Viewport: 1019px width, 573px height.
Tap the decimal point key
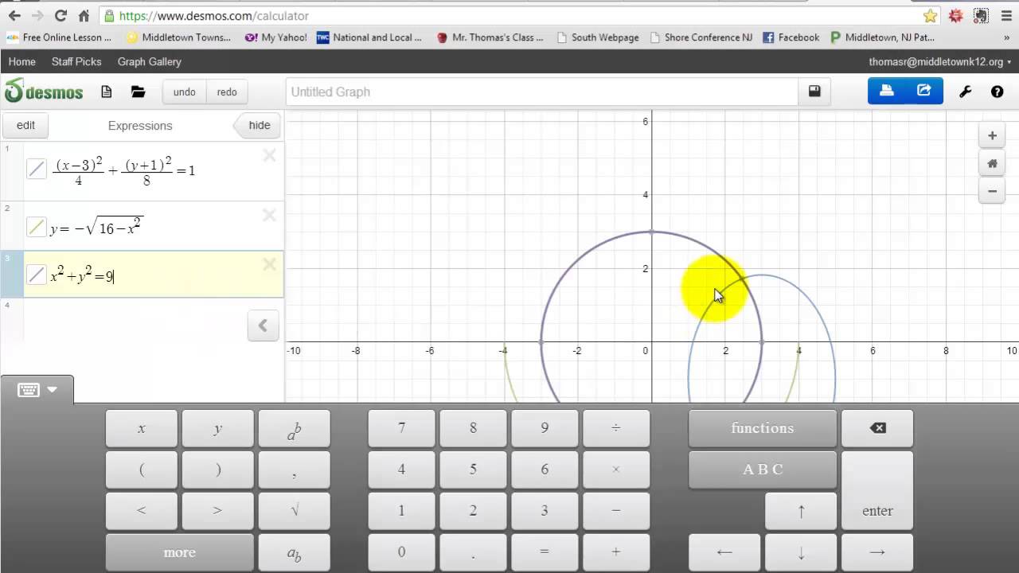473,552
